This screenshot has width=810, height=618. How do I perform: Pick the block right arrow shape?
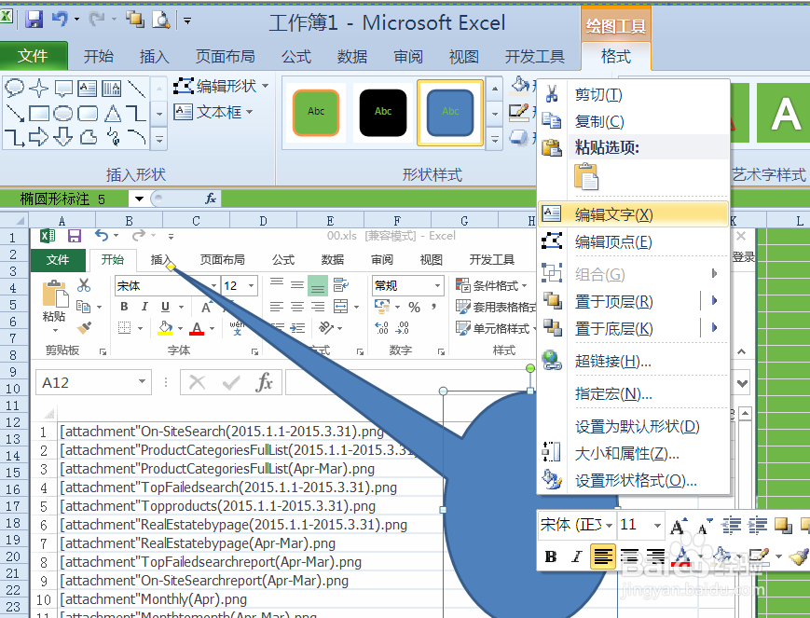point(39,137)
